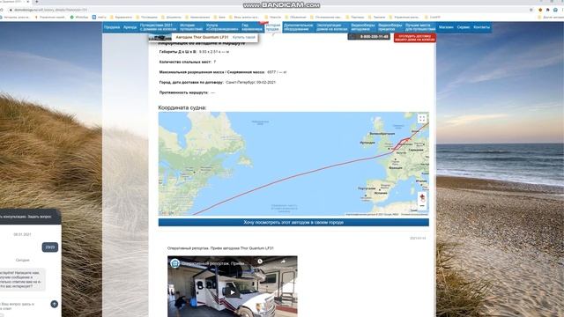Go to the Магазин page
Viewport: 564px width, 317px height.
[x=446, y=27]
